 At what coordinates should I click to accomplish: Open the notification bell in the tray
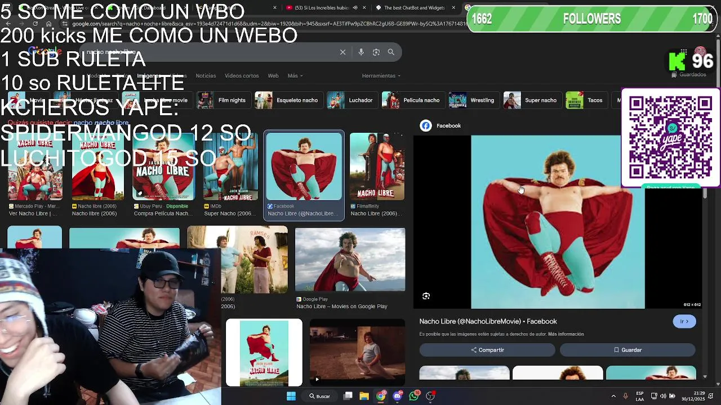712,396
